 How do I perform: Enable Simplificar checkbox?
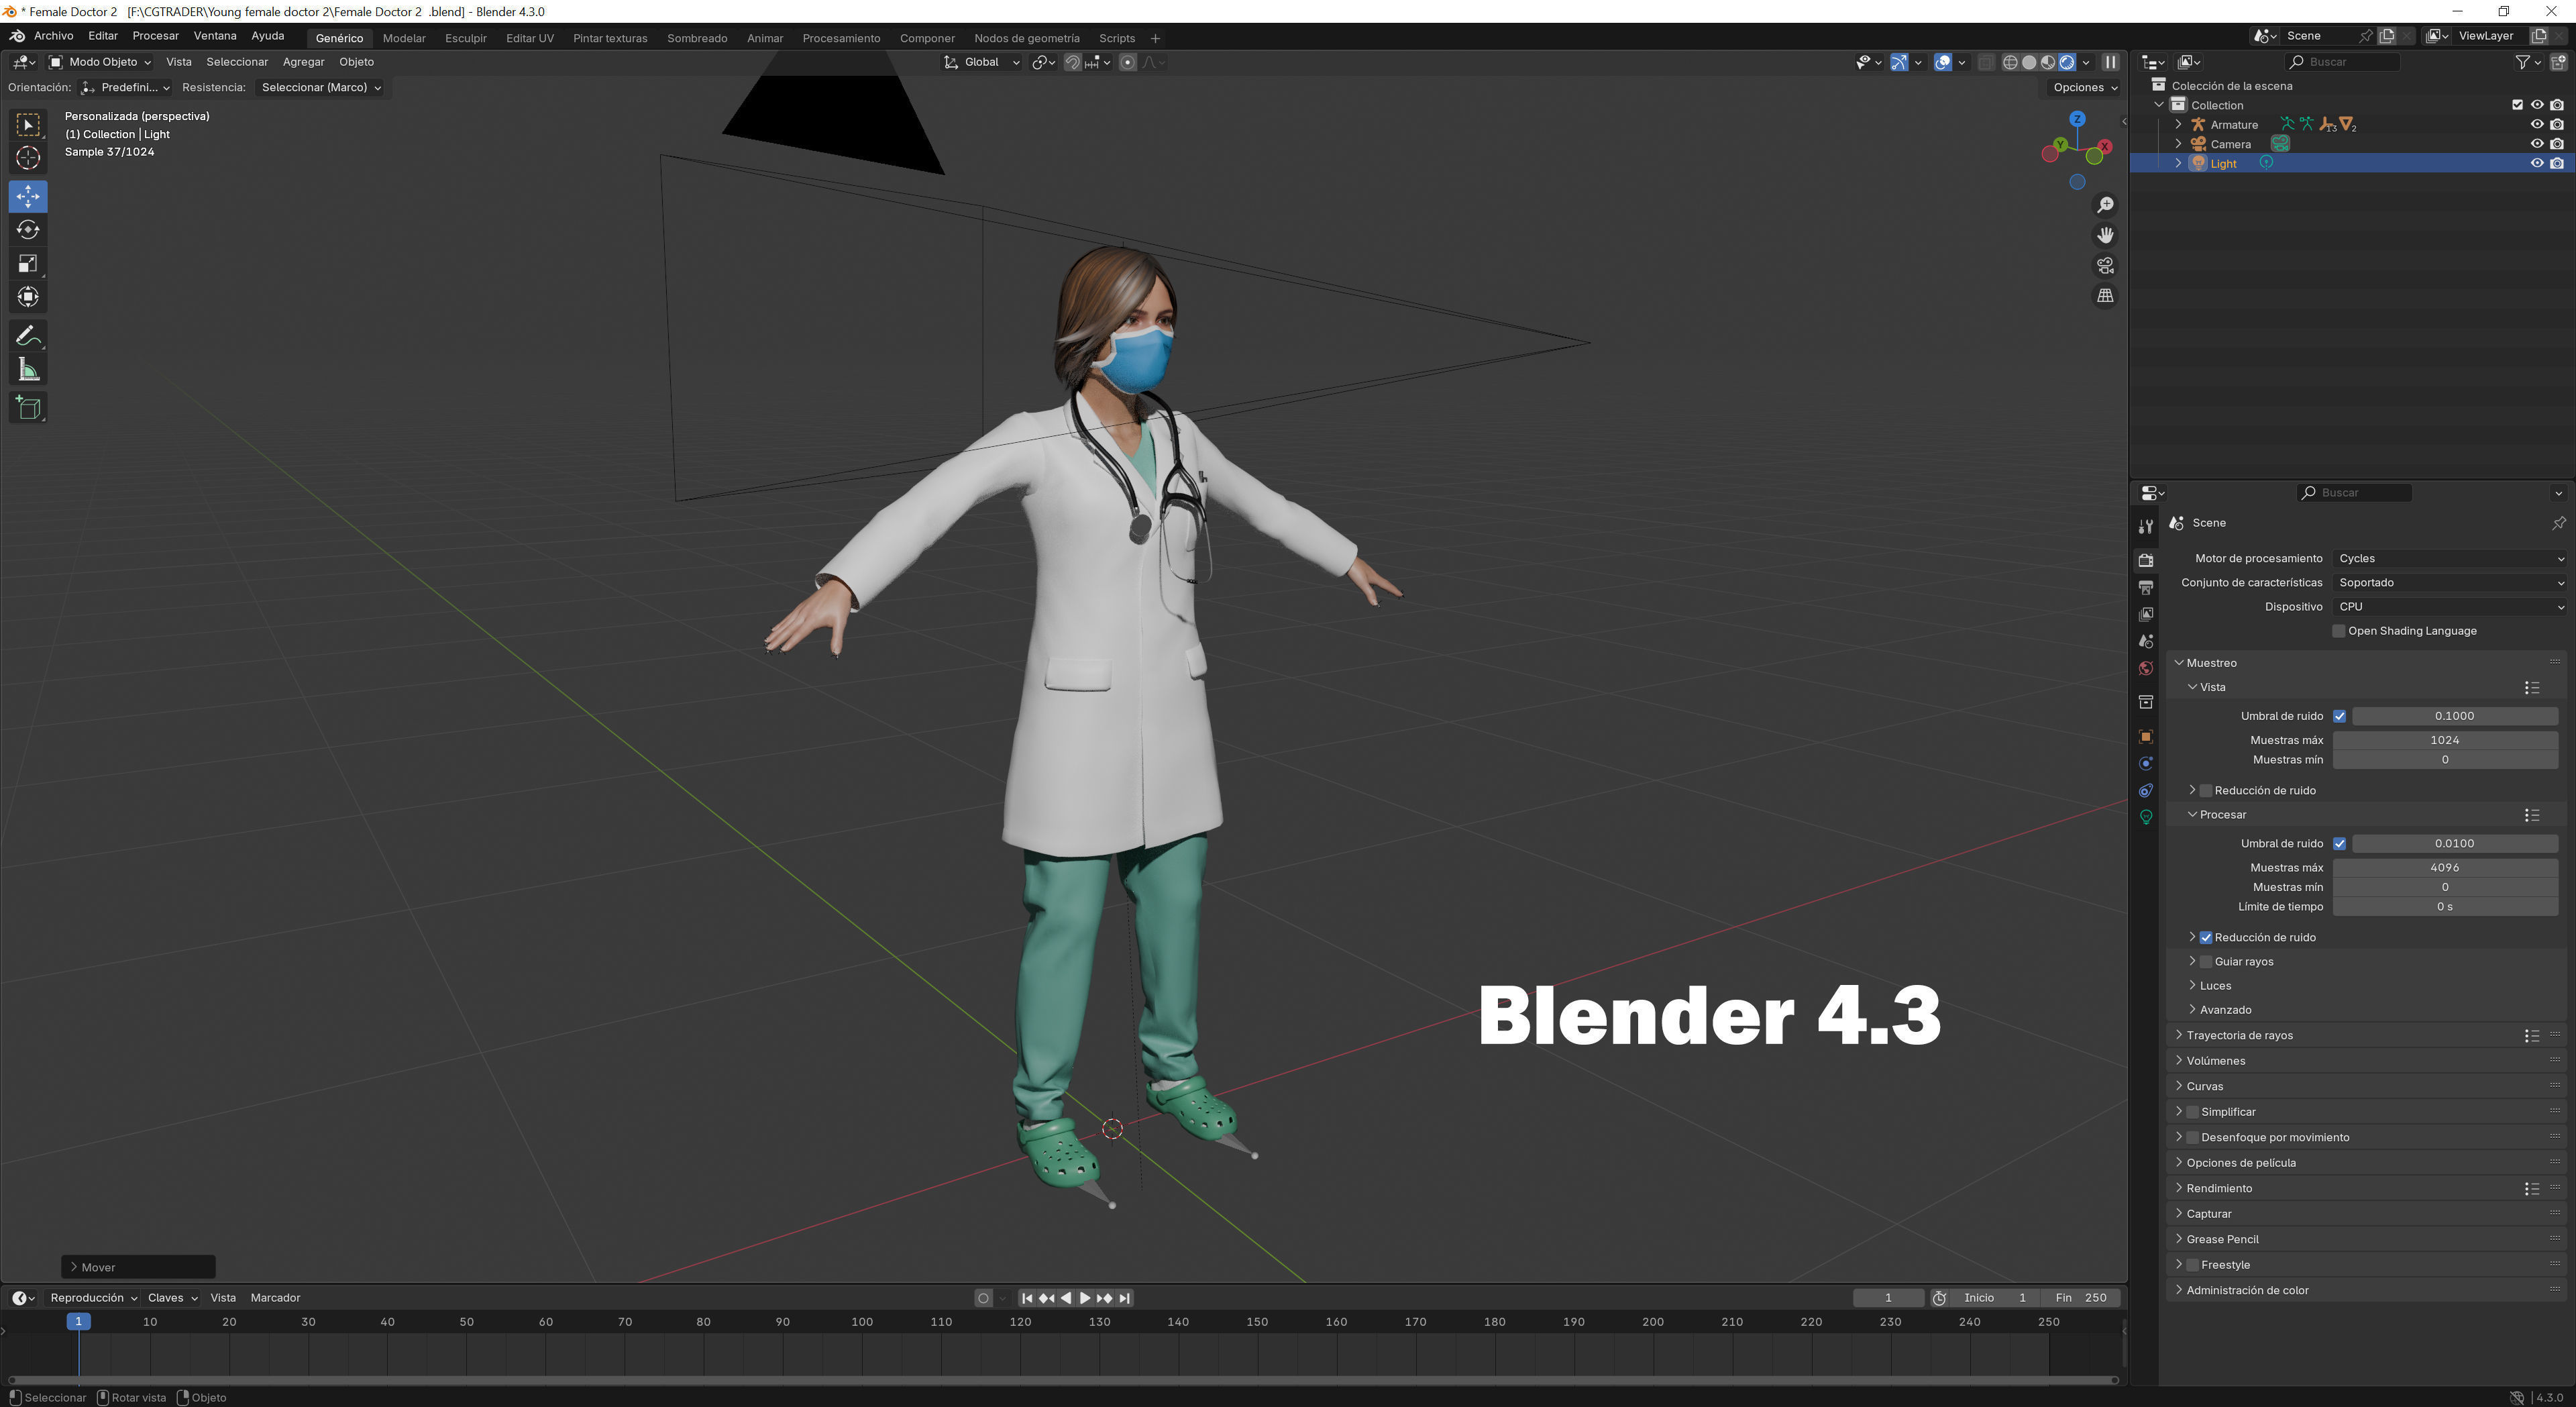[x=2193, y=1112]
